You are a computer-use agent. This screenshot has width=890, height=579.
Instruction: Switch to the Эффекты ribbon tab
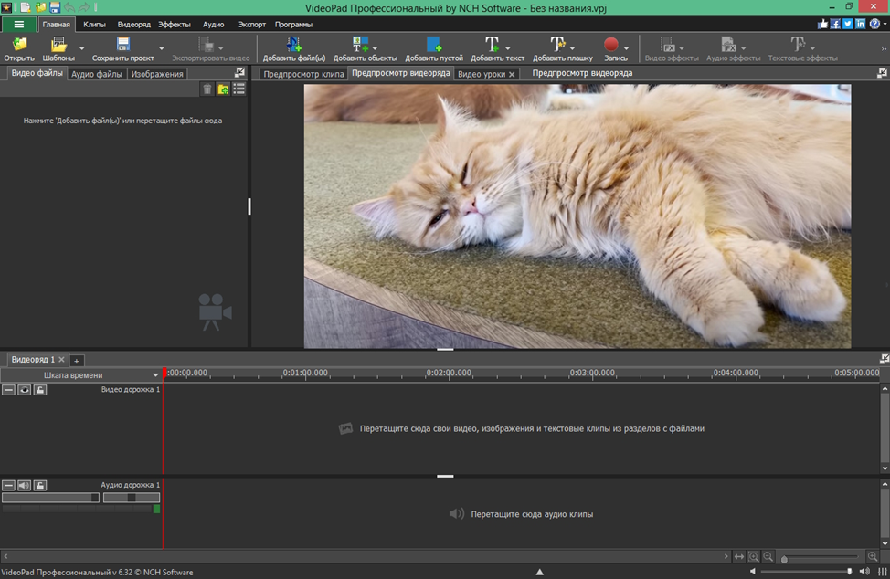pos(175,24)
